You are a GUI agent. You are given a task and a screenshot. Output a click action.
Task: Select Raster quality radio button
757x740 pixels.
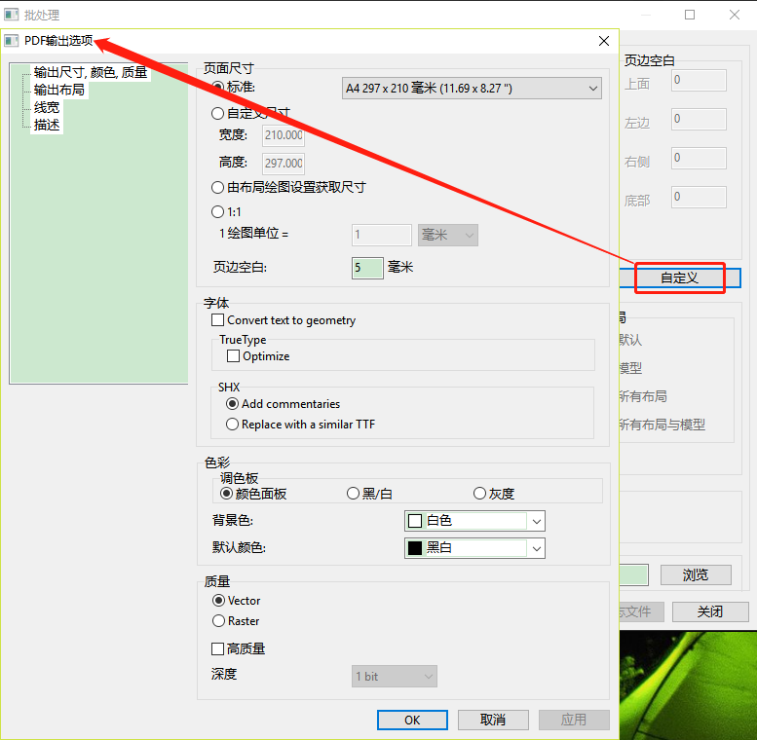[x=218, y=621]
